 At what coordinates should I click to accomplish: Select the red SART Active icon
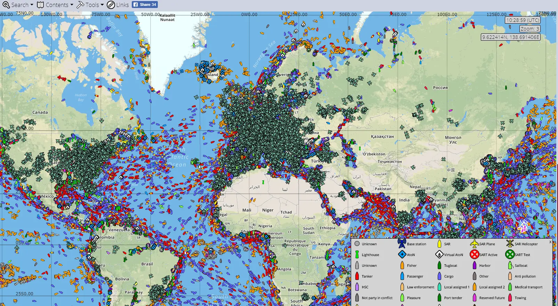coord(474,255)
